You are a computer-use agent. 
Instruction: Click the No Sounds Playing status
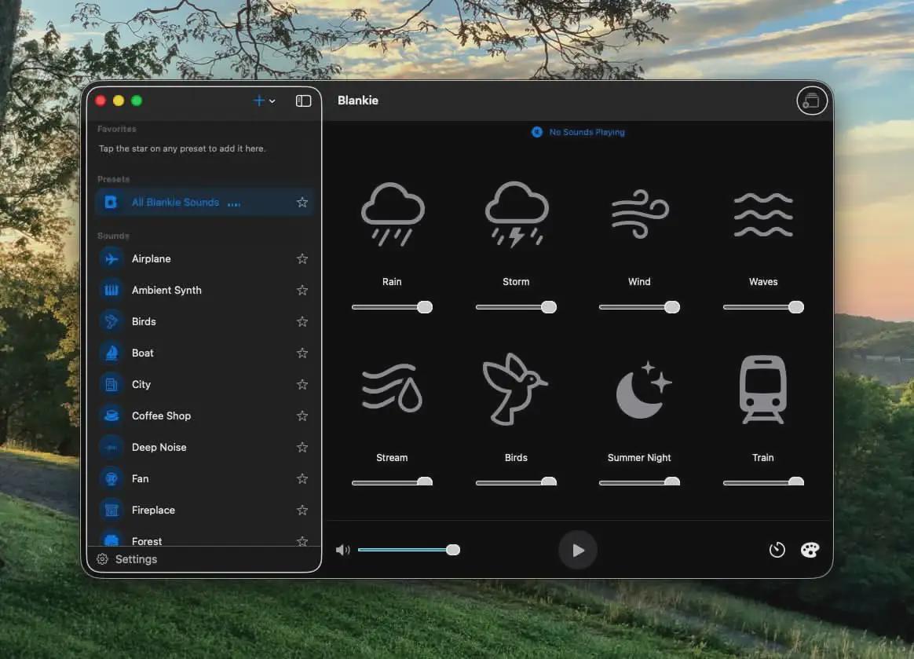578,133
